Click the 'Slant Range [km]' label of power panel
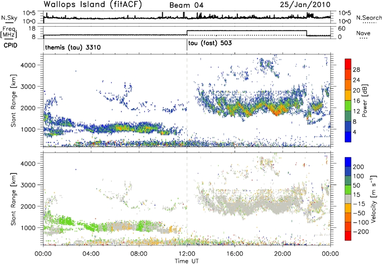 click(x=13, y=101)
